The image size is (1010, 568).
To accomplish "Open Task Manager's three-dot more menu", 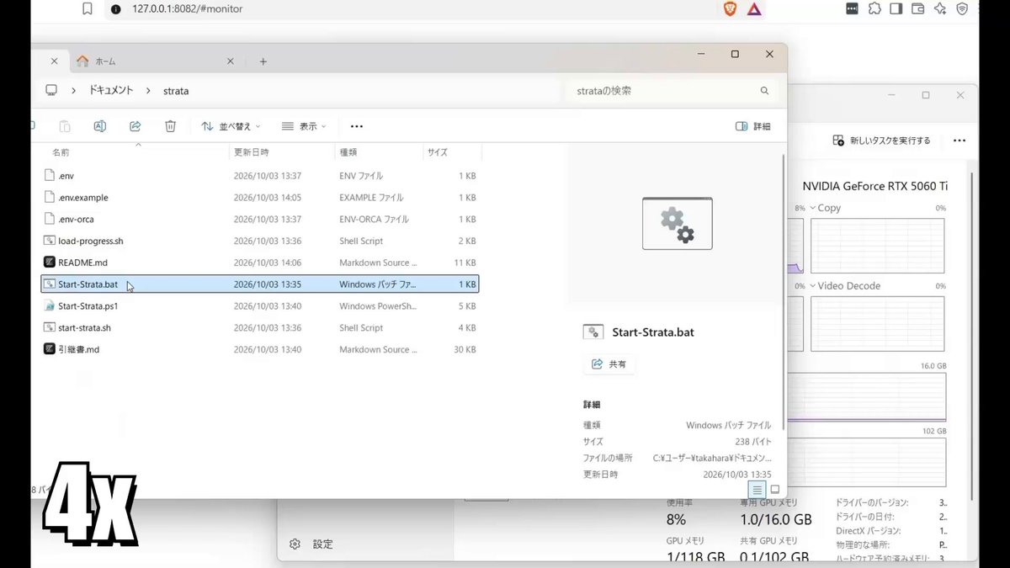I will 959,141.
